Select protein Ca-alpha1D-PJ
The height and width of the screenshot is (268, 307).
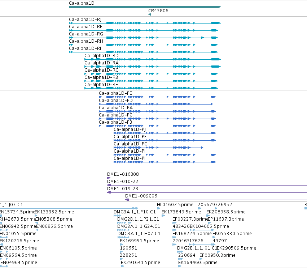[x=130, y=129]
